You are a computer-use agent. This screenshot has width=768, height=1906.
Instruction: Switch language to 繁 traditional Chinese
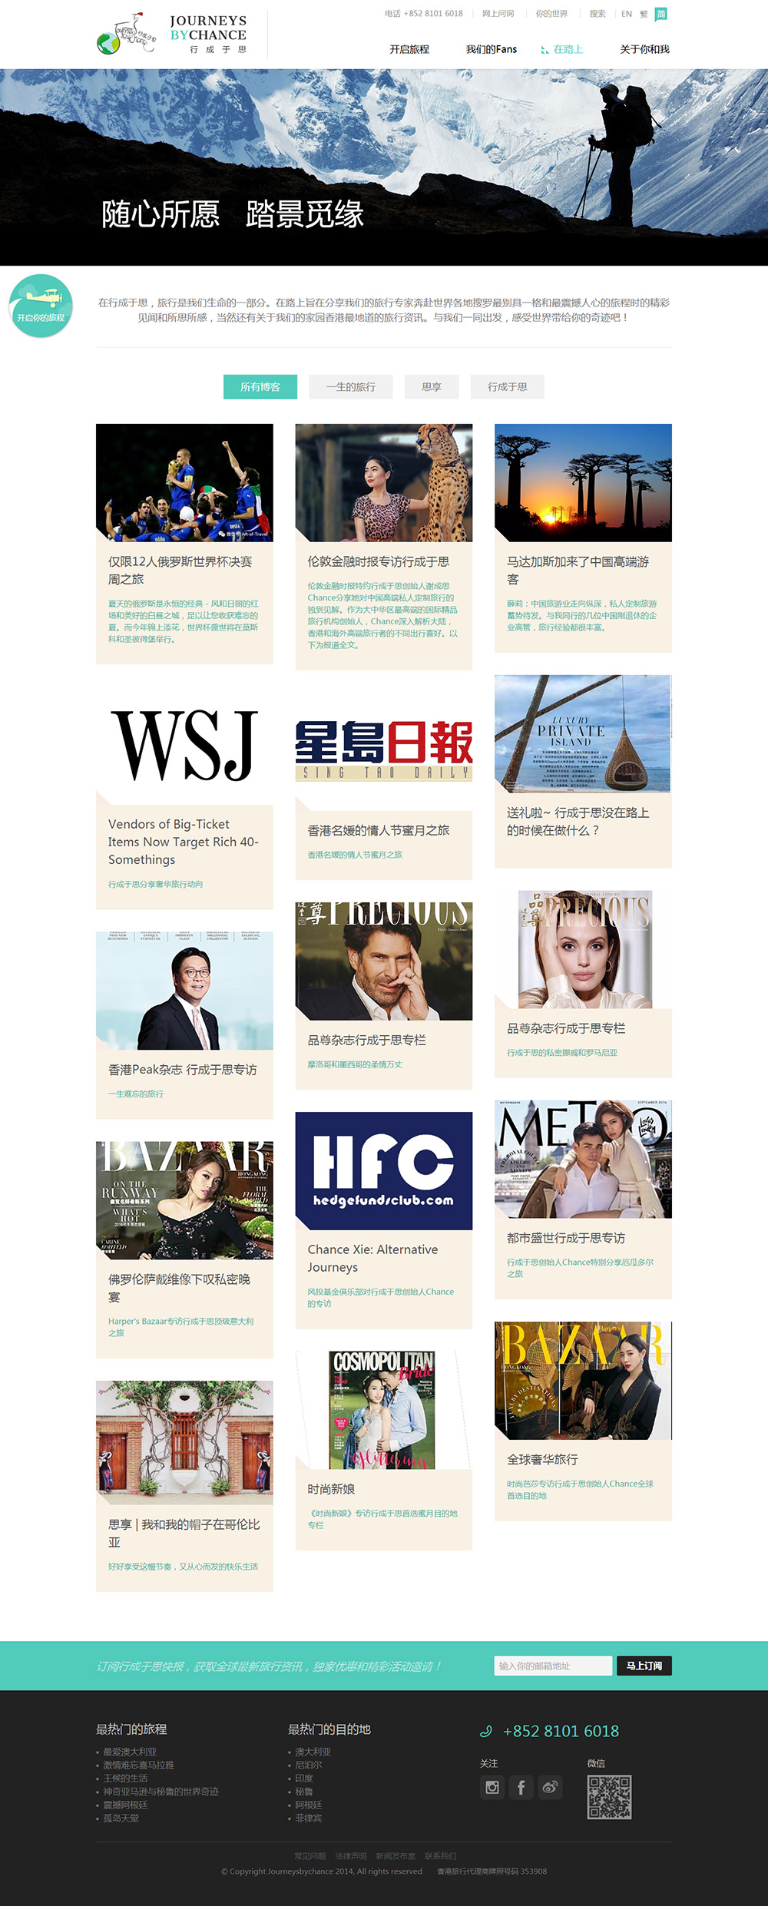pyautogui.click(x=644, y=14)
